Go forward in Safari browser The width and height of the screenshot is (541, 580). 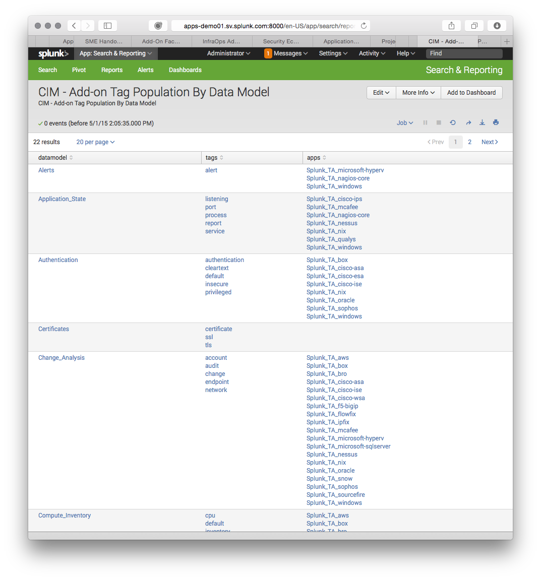tap(88, 26)
